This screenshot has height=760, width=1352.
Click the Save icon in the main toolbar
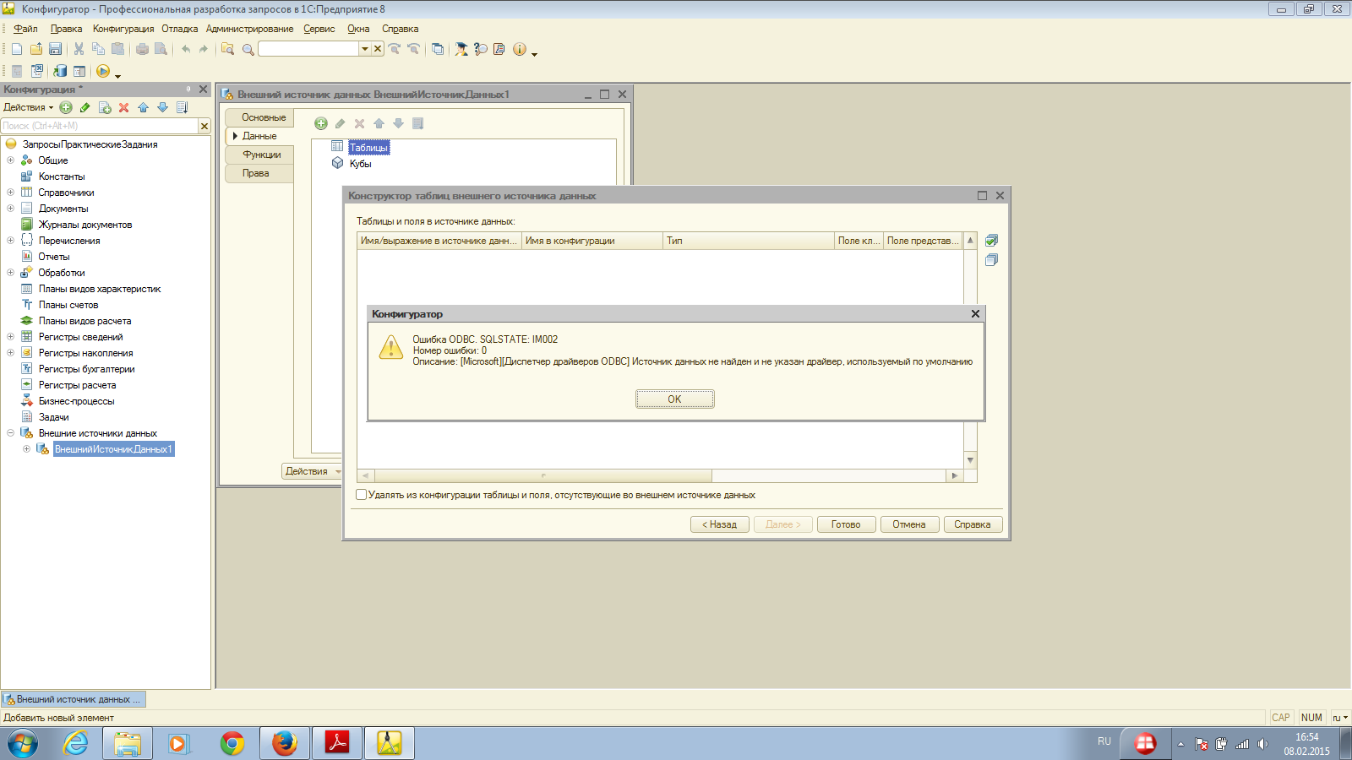(56, 49)
